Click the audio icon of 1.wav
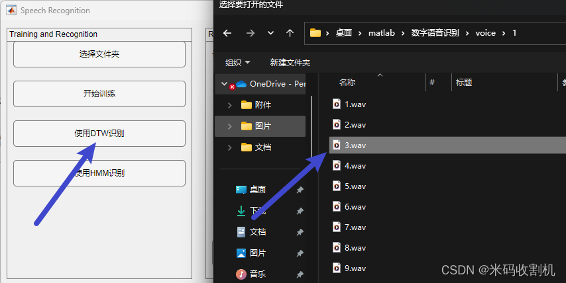 coord(337,104)
